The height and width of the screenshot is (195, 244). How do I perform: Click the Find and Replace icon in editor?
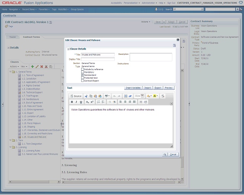point(163,96)
